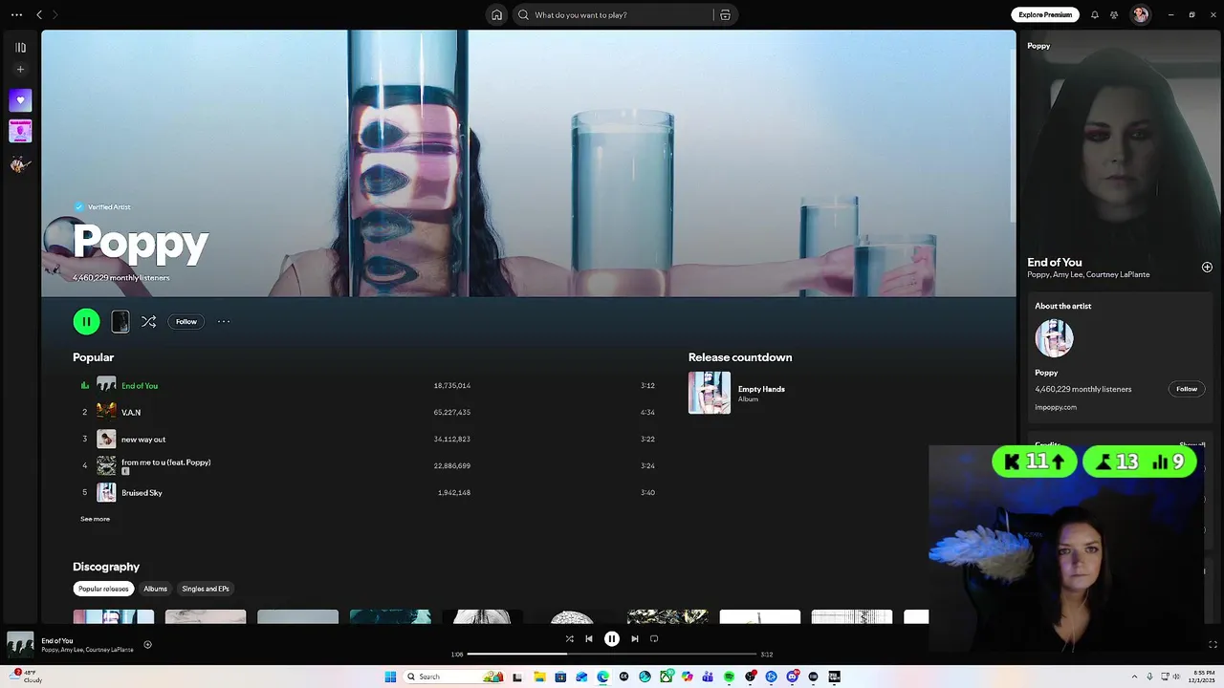
Task: Click the playing End of You row title
Action: 140,386
